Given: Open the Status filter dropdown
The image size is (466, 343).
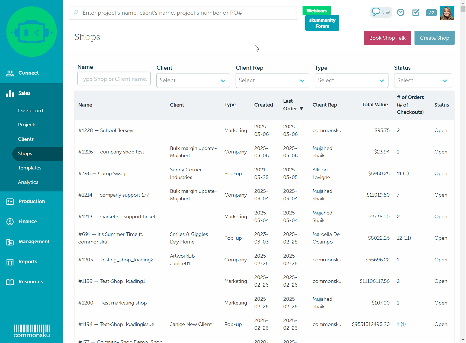Looking at the screenshot, I should tap(423, 81).
